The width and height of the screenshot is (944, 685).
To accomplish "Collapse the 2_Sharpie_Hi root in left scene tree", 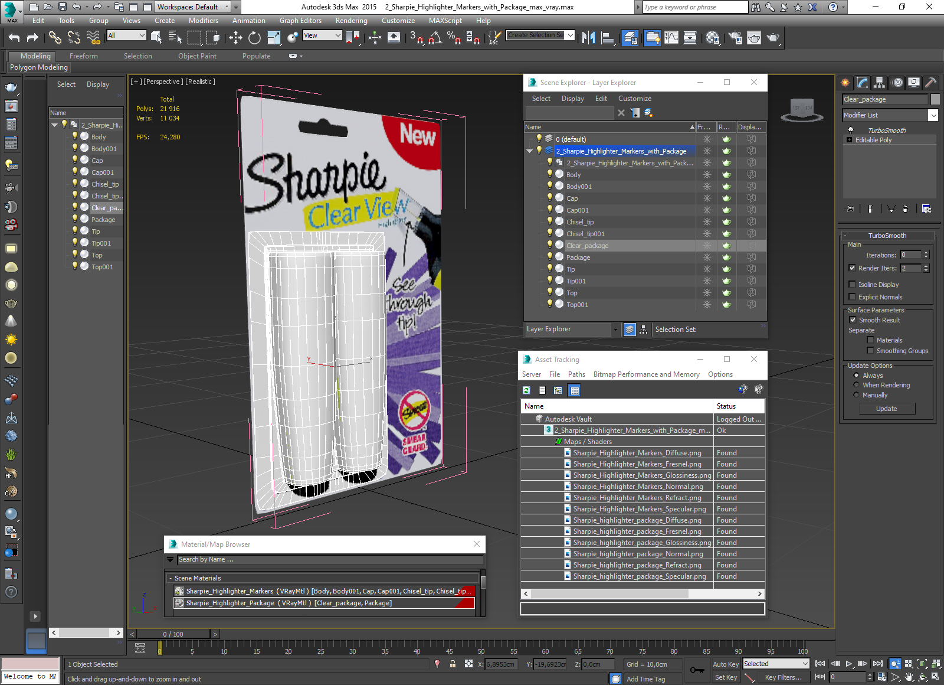I will (54, 125).
